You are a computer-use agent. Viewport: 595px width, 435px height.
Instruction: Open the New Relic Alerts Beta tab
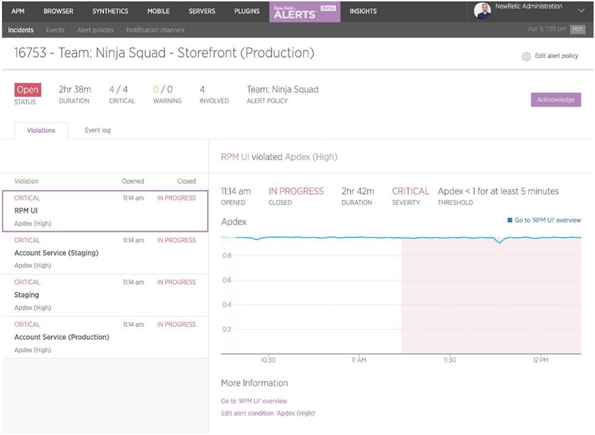click(305, 12)
